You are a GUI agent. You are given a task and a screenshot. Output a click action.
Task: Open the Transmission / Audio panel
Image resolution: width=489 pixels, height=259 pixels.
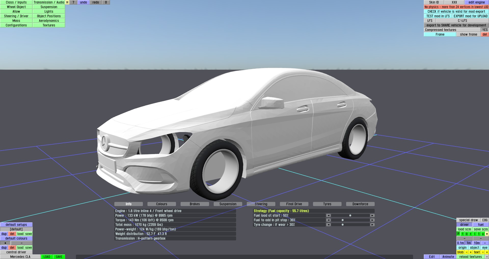click(x=49, y=2)
